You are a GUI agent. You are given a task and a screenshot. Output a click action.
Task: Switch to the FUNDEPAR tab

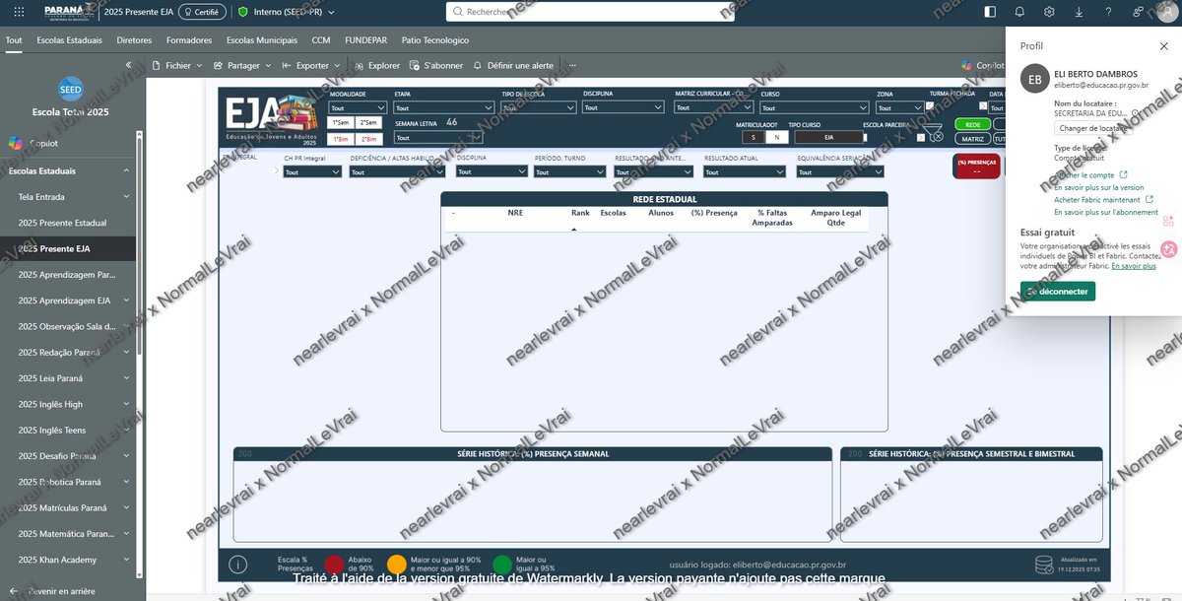pyautogui.click(x=365, y=40)
